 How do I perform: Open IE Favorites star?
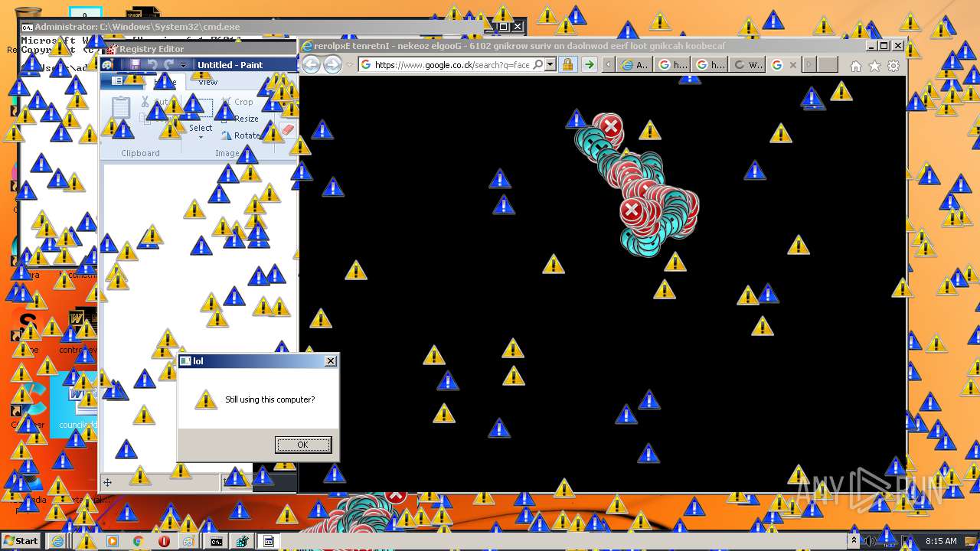click(875, 67)
